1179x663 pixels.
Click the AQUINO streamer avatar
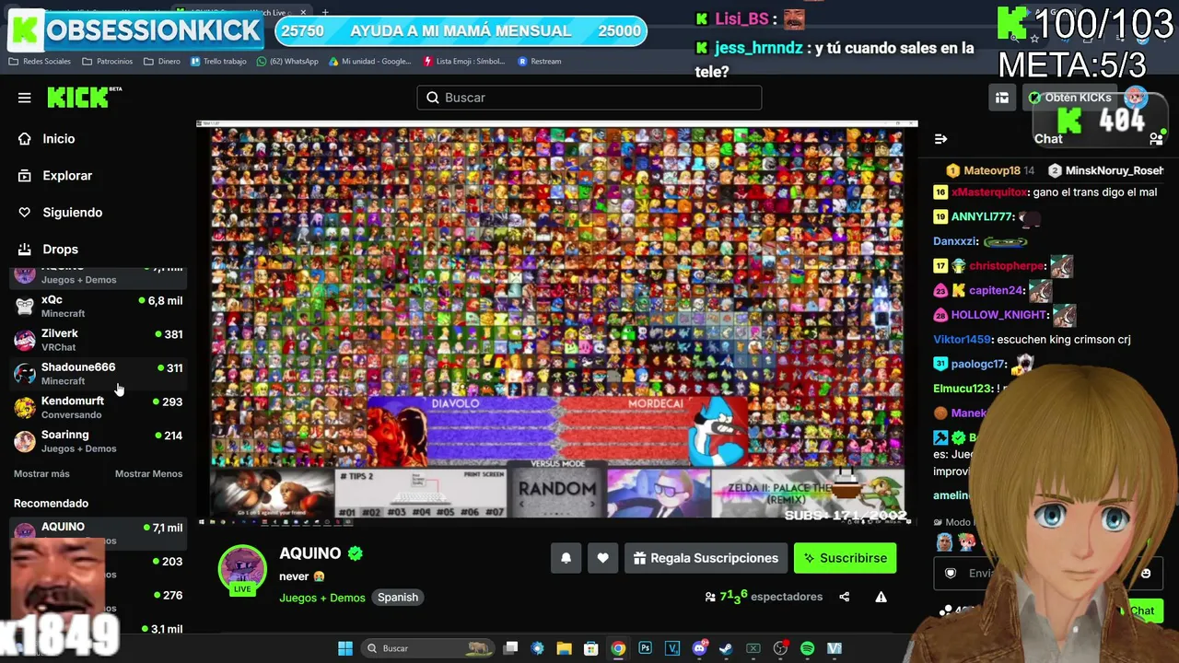point(242,569)
